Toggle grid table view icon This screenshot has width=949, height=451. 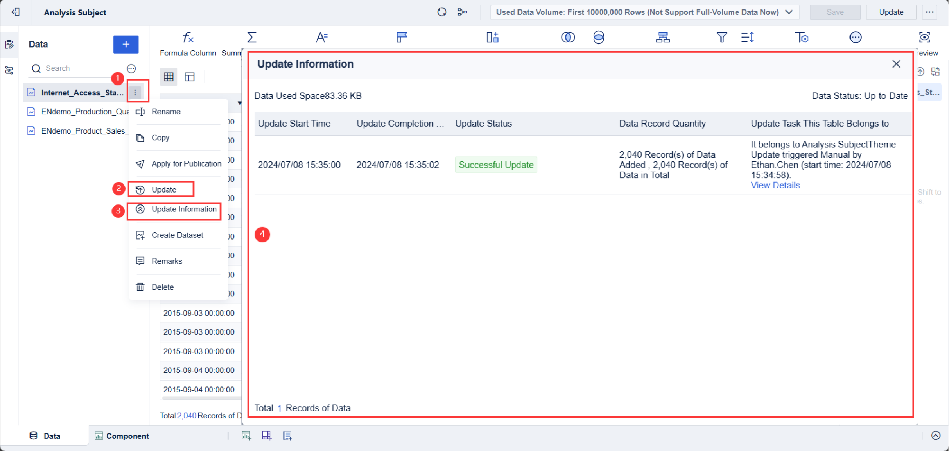tap(168, 76)
